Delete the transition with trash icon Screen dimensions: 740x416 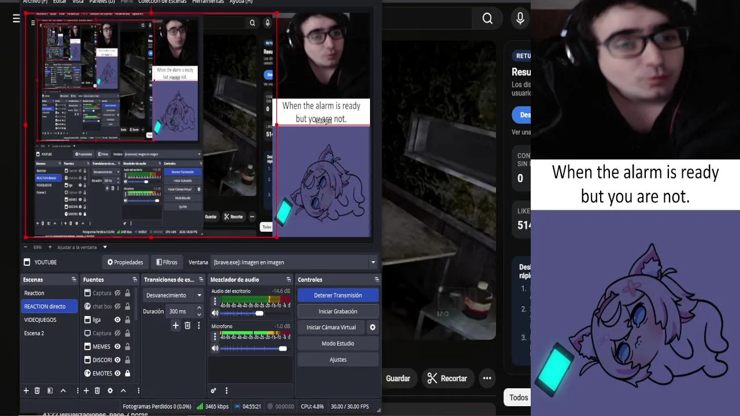coord(187,326)
